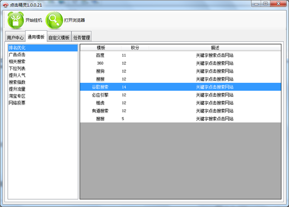Select the 雅虎 template row
This screenshot has width=289, height=207.
coord(181,103)
